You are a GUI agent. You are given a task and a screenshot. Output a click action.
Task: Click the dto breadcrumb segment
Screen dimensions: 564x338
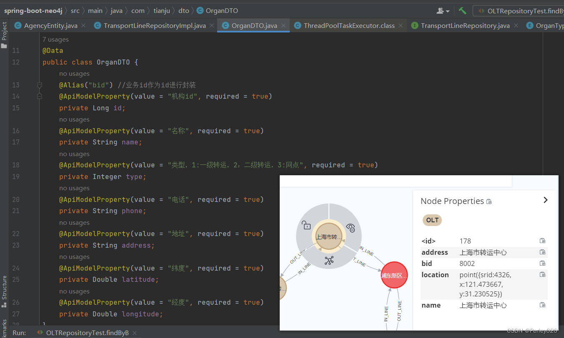click(184, 11)
